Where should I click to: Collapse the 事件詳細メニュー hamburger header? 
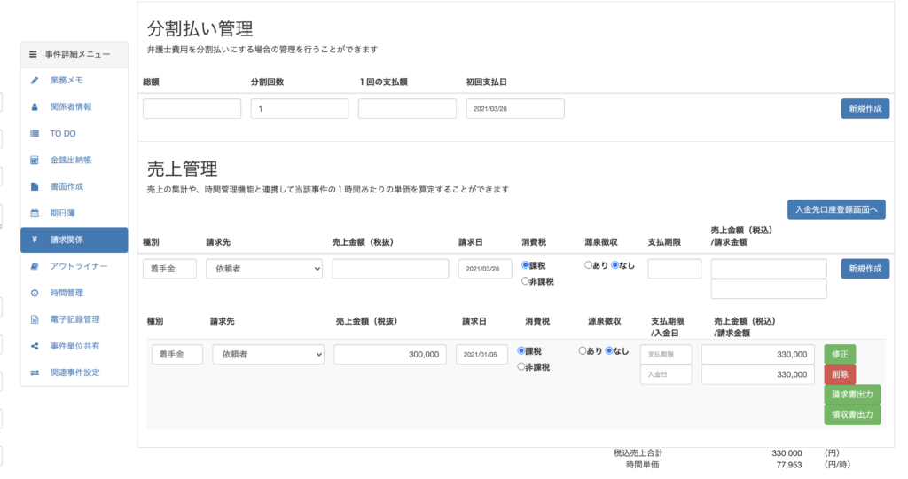click(33, 55)
